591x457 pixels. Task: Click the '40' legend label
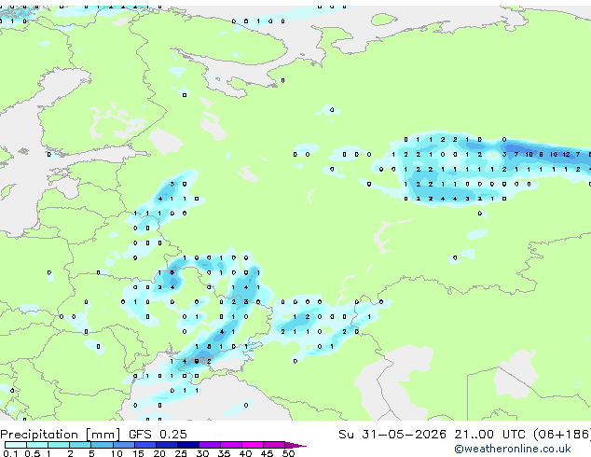[x=245, y=453]
